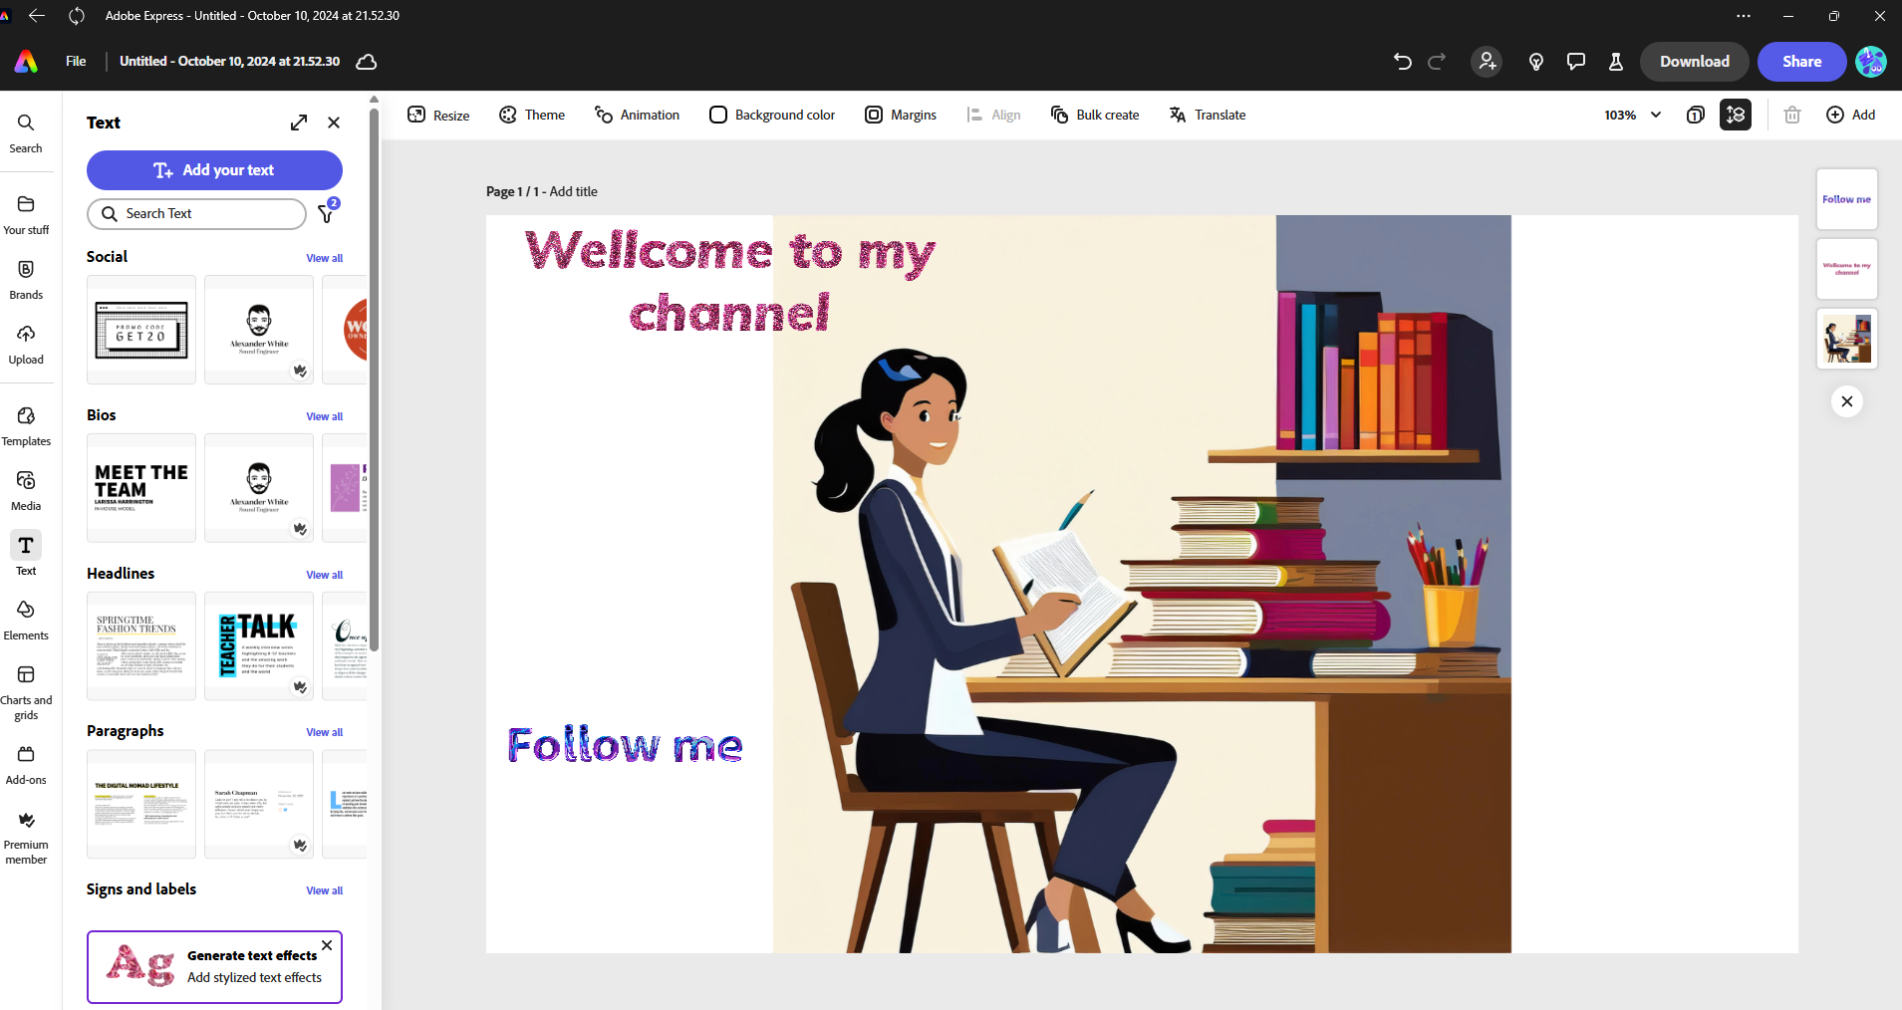The height and width of the screenshot is (1010, 1902).
Task: Select the Teacher Talk headline template
Action: (259, 646)
